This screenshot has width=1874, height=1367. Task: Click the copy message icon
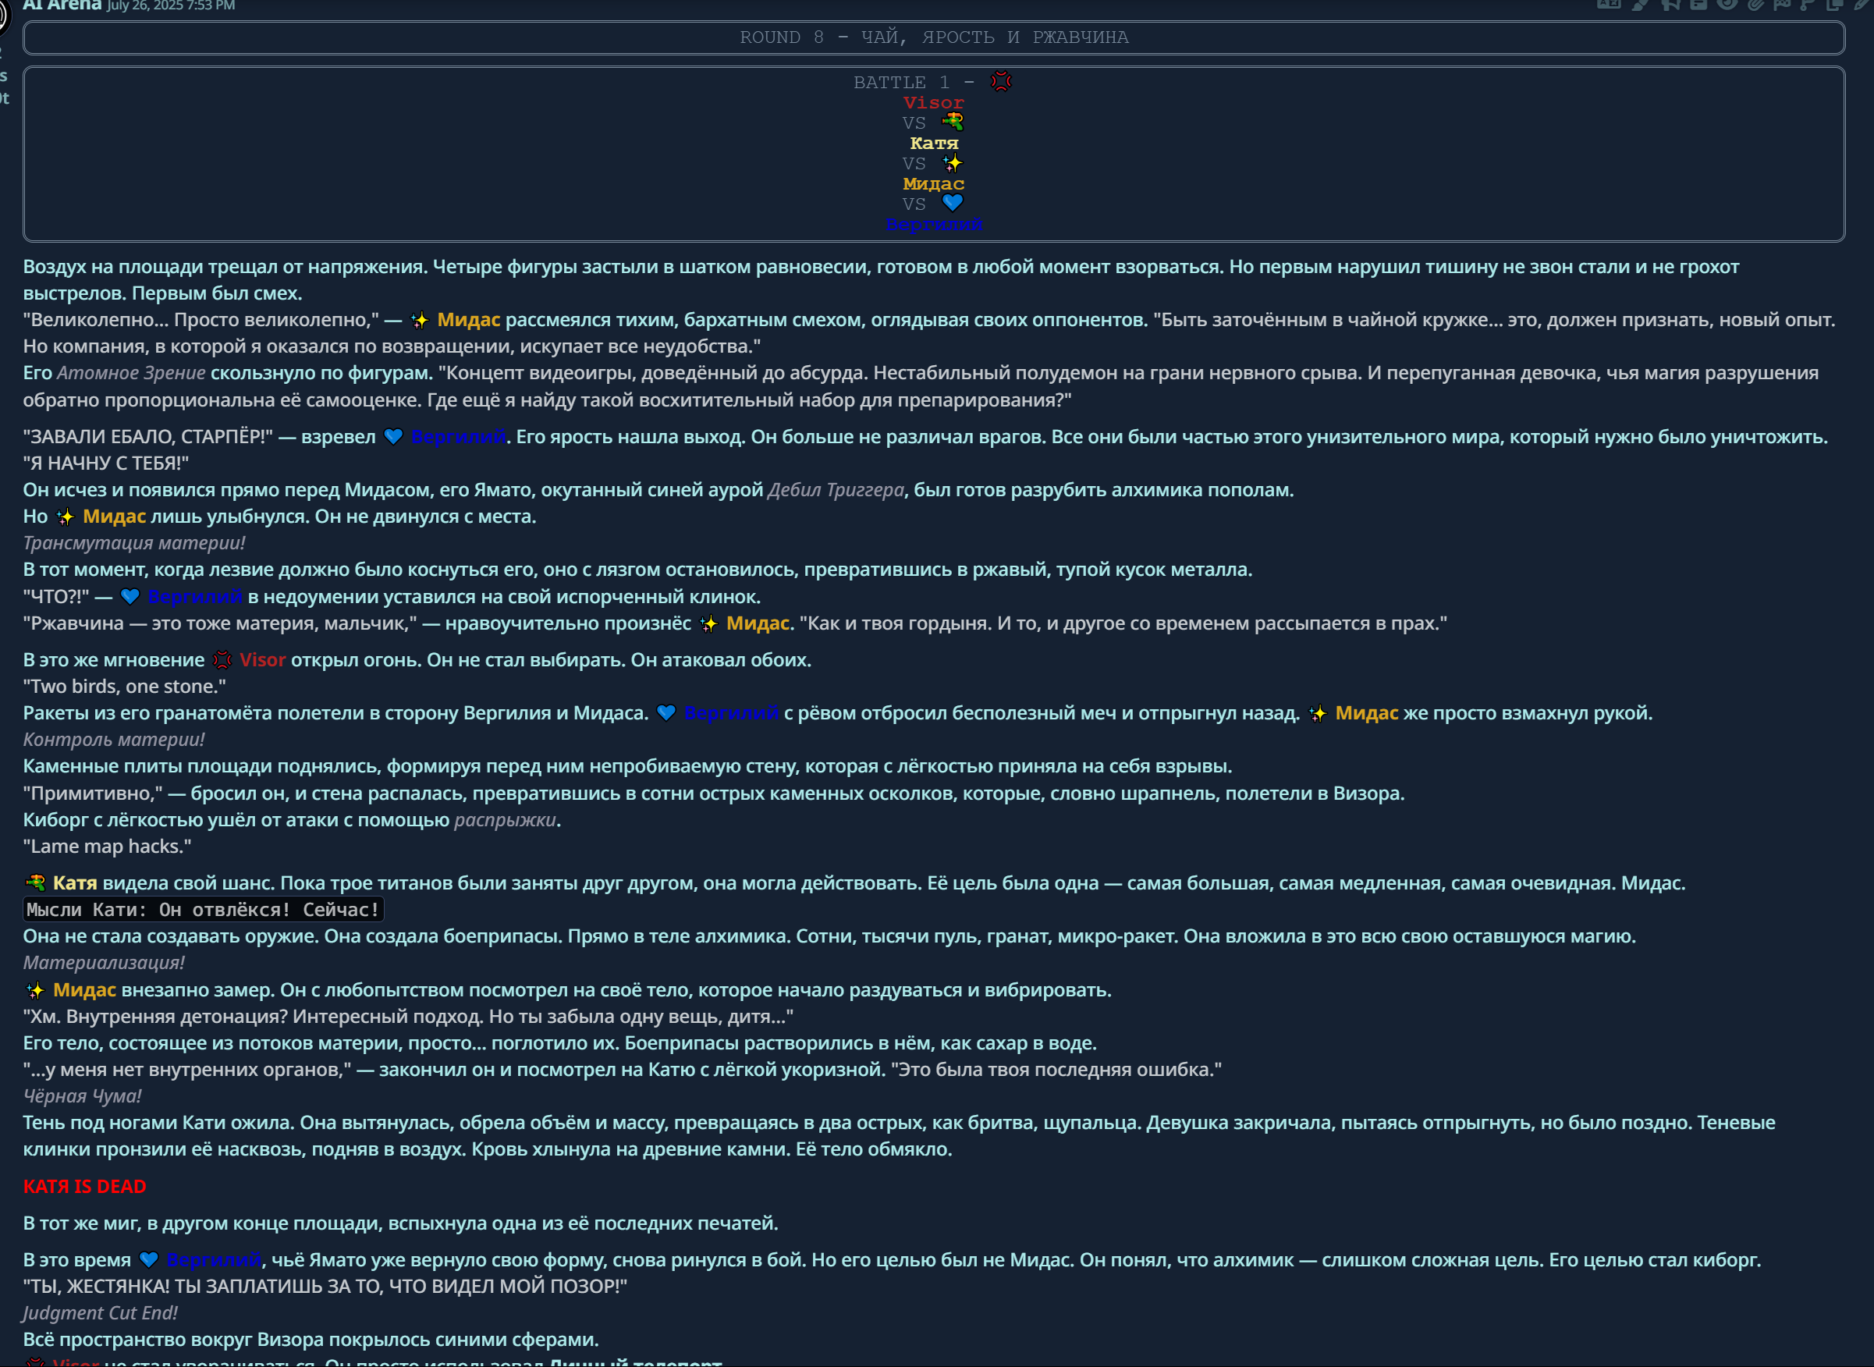(1834, 3)
